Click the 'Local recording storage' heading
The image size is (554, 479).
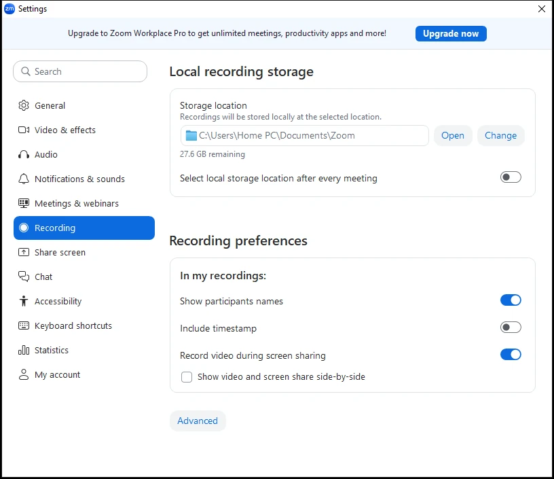point(241,72)
